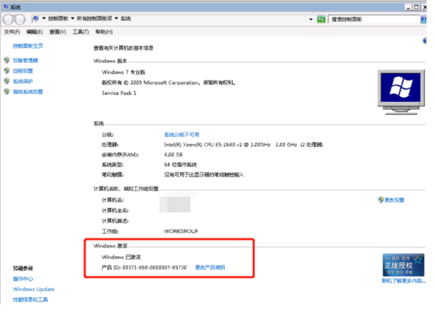Click the Windows 7 专业版 edition text
435x322 pixels.
tap(123, 72)
